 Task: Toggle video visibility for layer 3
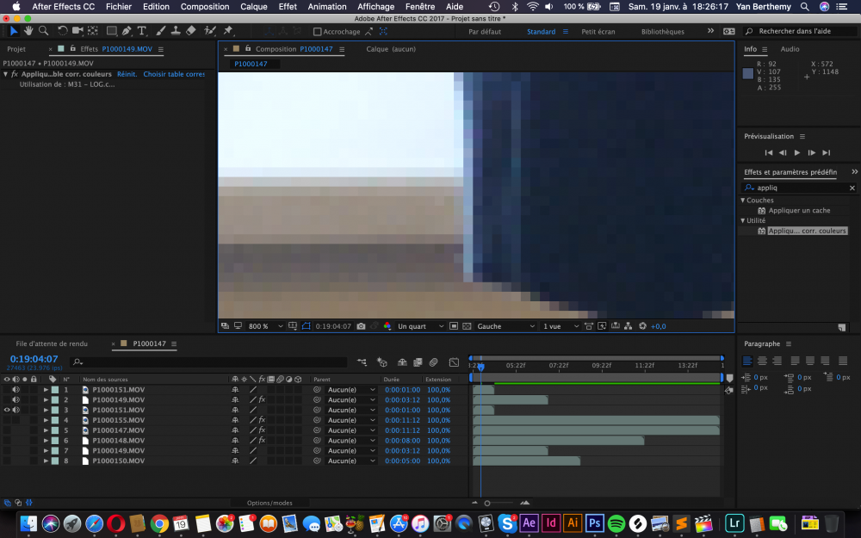[x=7, y=410]
